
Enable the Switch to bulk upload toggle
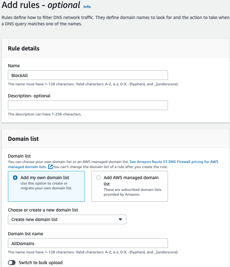(12, 263)
